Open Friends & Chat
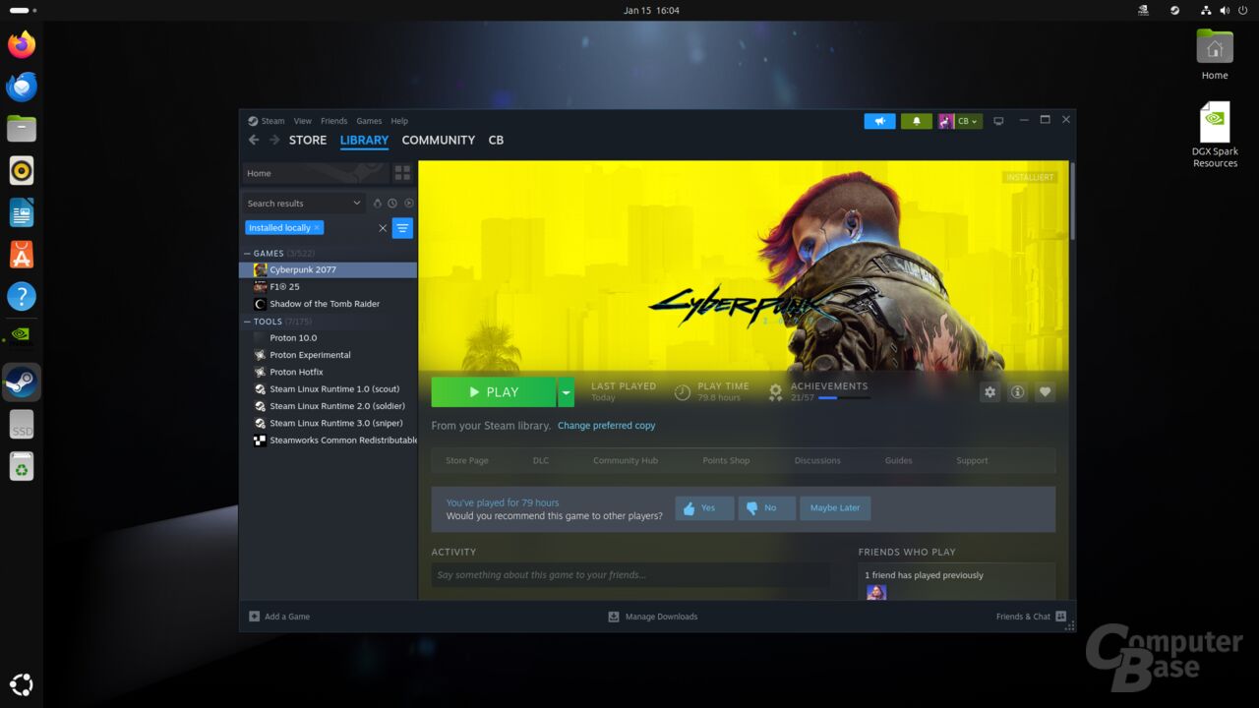The image size is (1259, 708). [x=1031, y=617]
